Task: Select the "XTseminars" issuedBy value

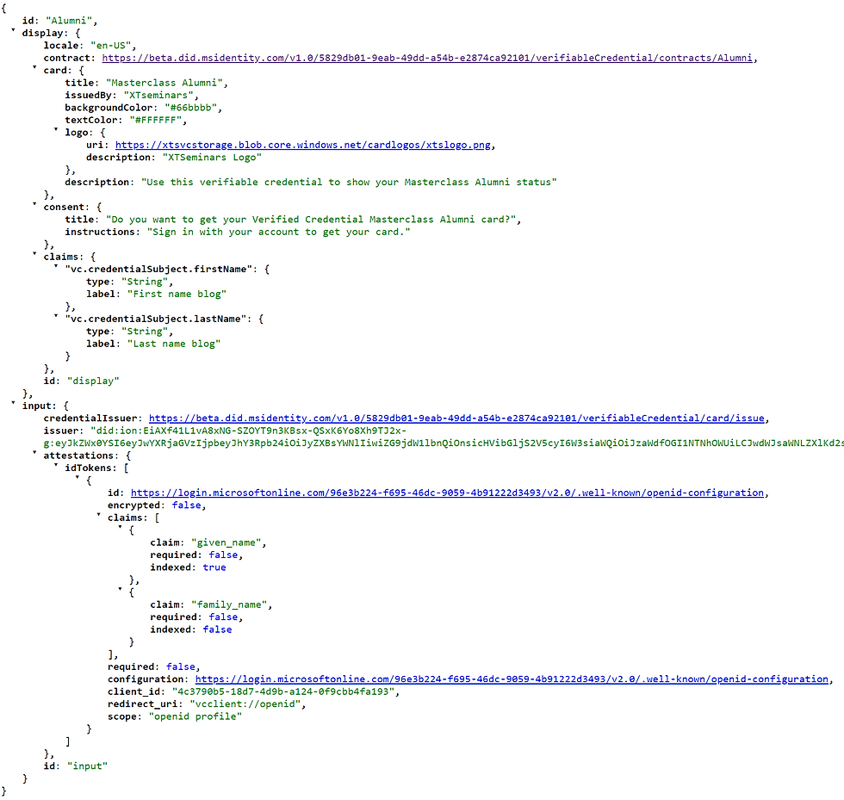Action: 158,96
